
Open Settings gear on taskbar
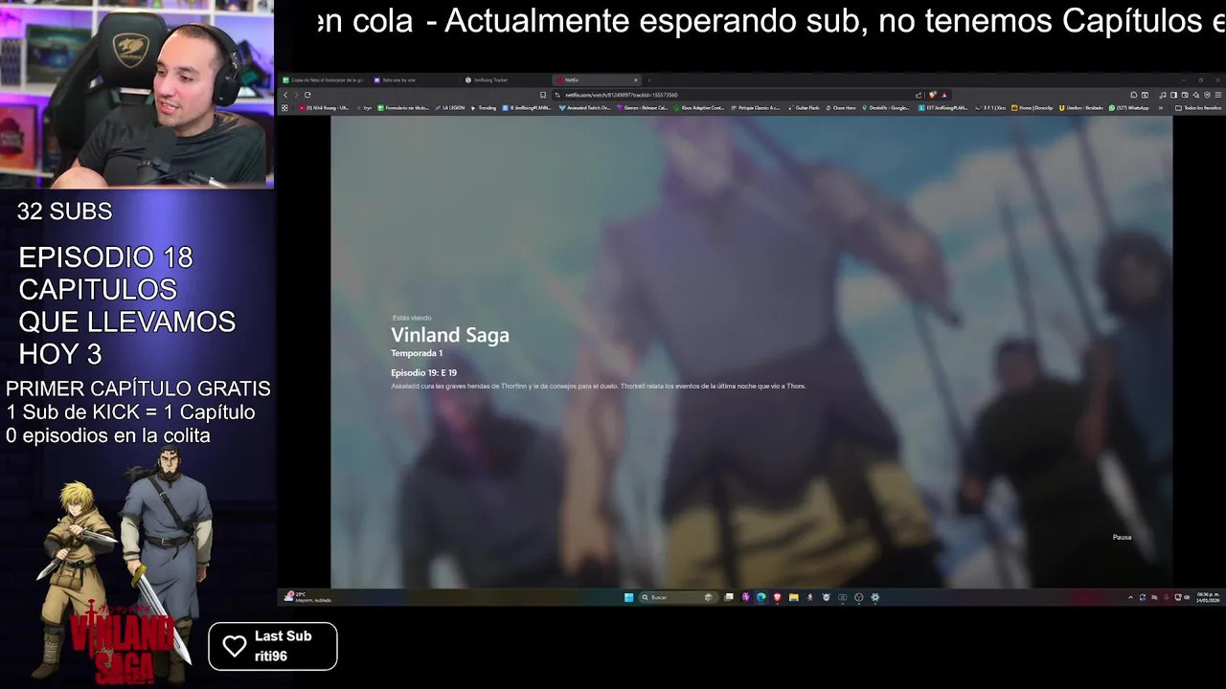[874, 597]
